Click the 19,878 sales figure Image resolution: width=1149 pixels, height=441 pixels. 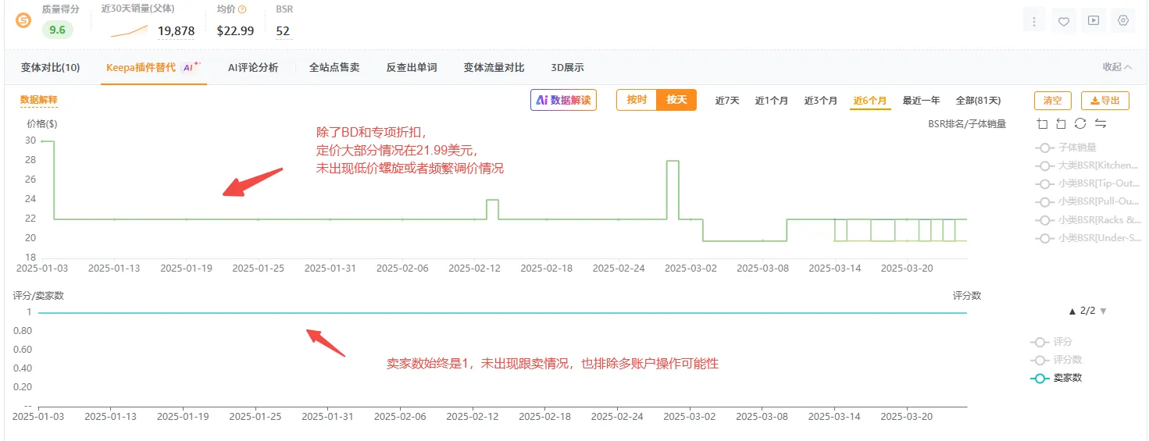coord(176,31)
